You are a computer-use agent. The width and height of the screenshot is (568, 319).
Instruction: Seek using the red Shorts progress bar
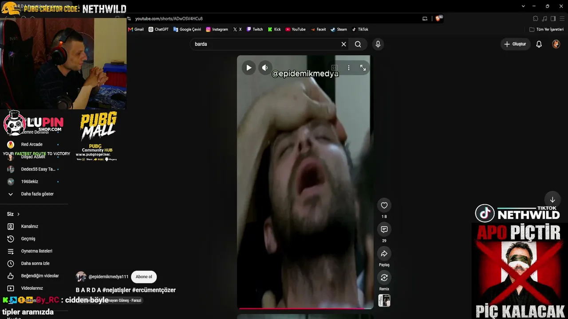305,308
